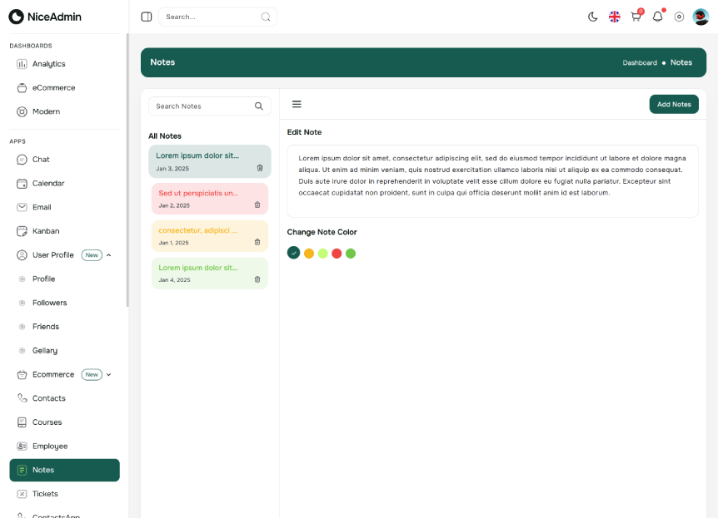
Task: Open the language flag selector
Action: pyautogui.click(x=615, y=17)
